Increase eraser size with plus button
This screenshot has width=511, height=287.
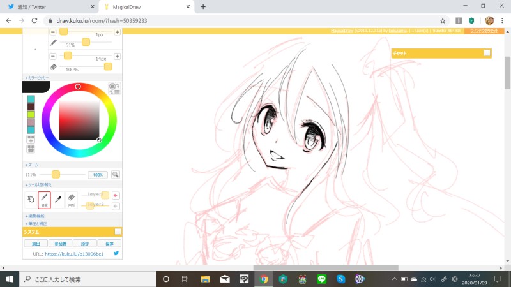[118, 56]
